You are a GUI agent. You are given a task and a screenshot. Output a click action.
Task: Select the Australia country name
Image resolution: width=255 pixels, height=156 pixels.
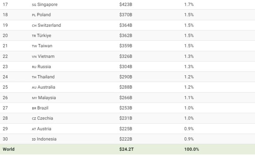coord(46,87)
